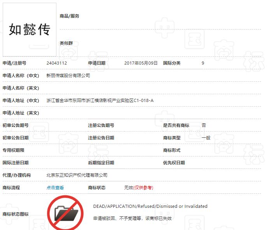Screen dimensions: 268x230
Task: Select application number 24043112
Action: (57, 63)
